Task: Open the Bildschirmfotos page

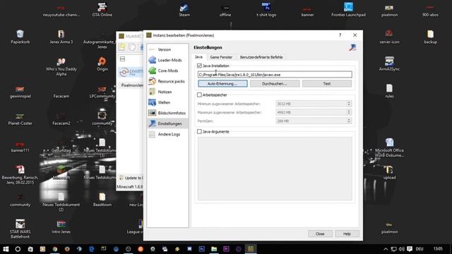Action: (167, 113)
